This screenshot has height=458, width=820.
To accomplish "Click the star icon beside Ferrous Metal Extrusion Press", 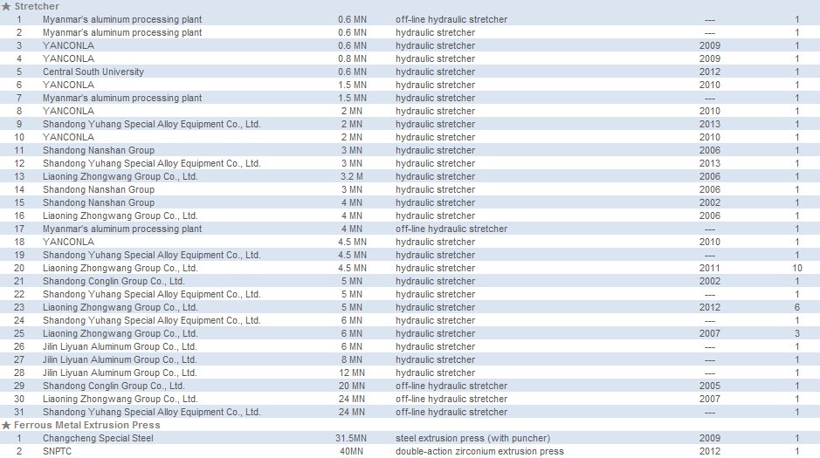I will [6, 425].
